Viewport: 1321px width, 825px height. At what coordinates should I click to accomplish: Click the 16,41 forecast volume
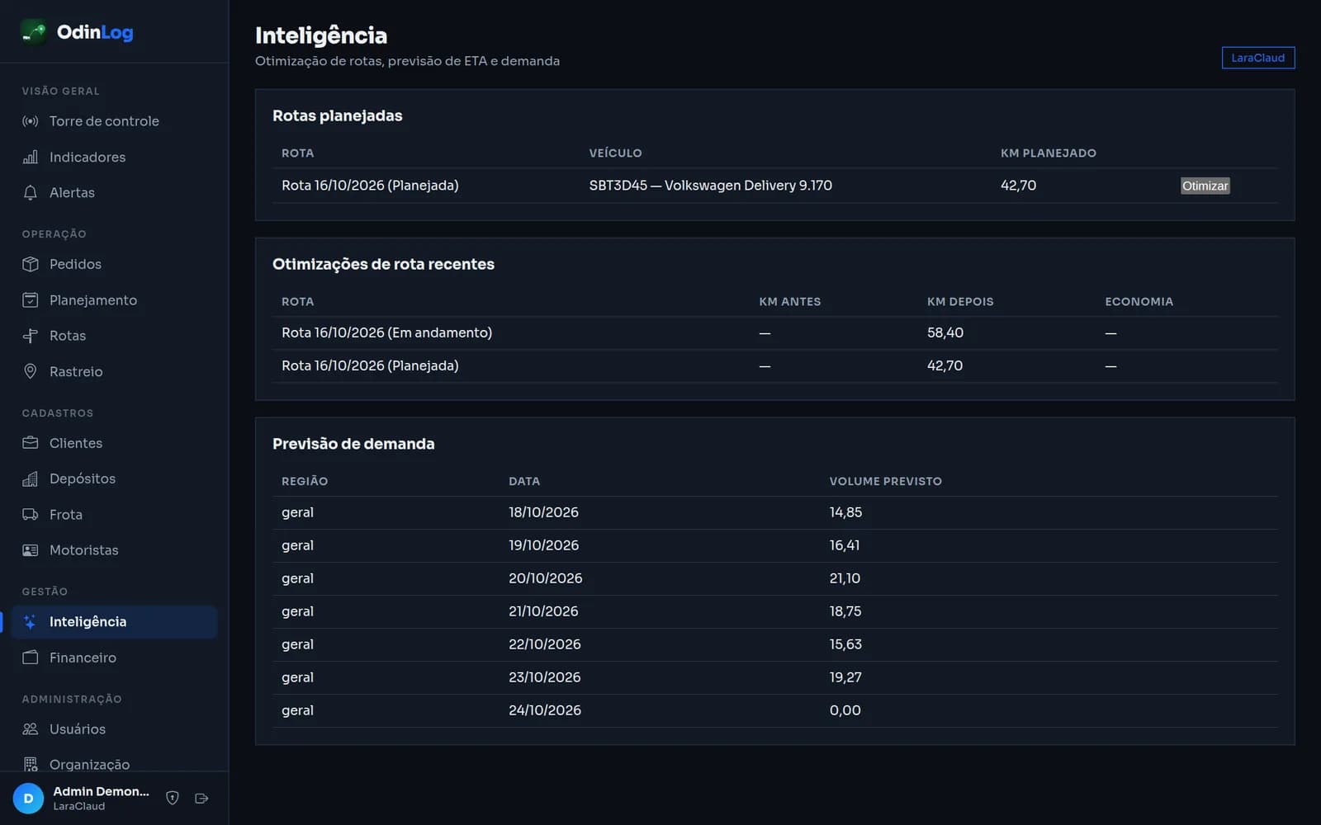845,545
